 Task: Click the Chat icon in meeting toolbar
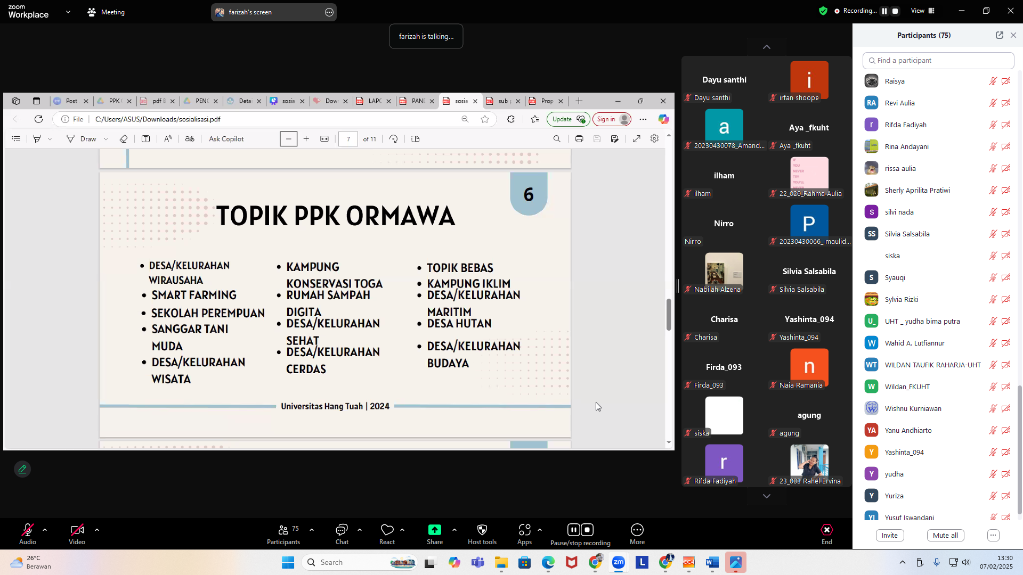[342, 530]
